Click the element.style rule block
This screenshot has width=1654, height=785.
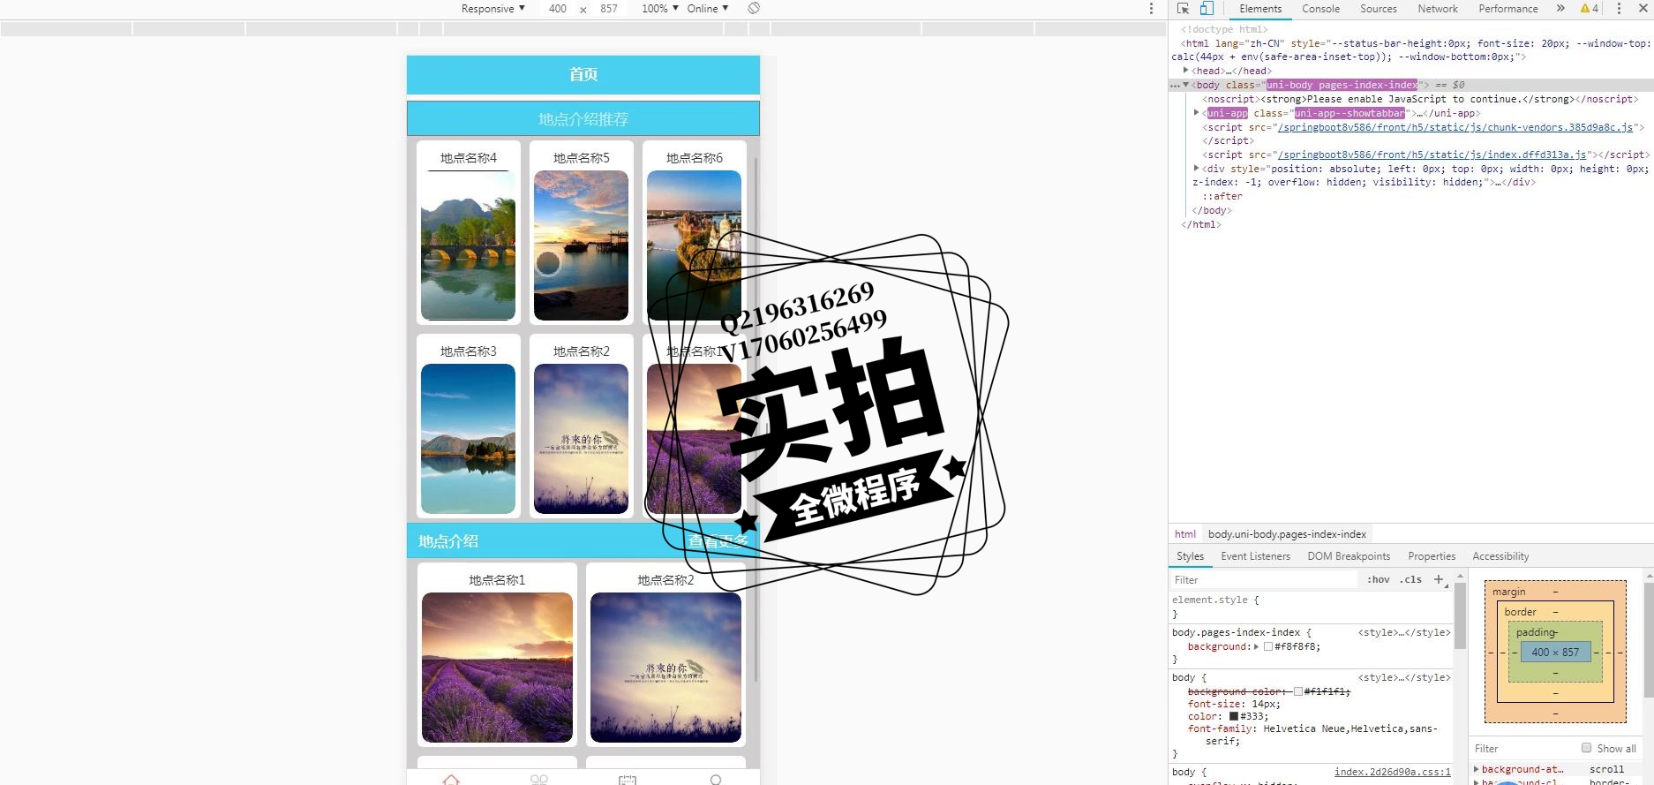pos(1311,607)
